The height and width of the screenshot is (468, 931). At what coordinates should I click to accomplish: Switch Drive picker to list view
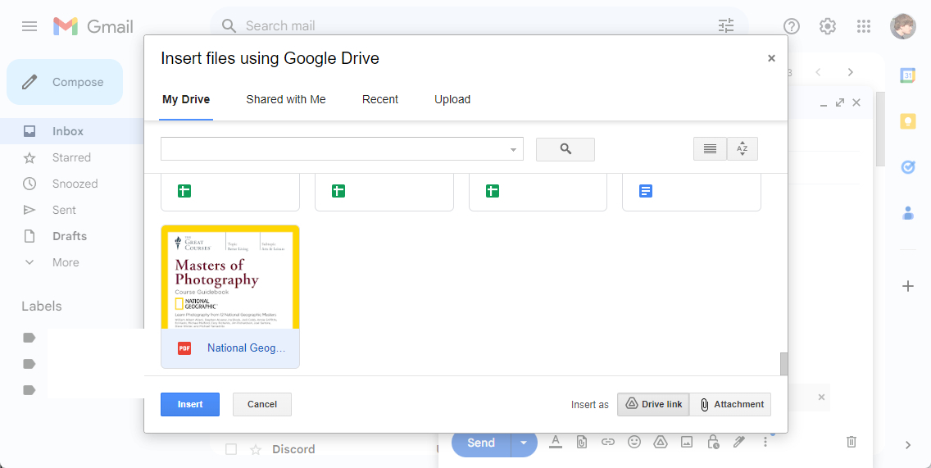point(710,149)
